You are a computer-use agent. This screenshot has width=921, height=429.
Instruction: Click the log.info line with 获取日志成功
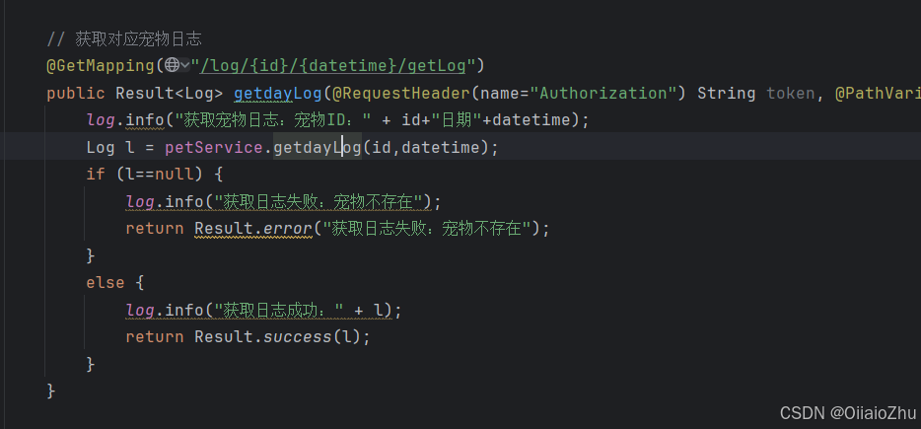pos(263,310)
